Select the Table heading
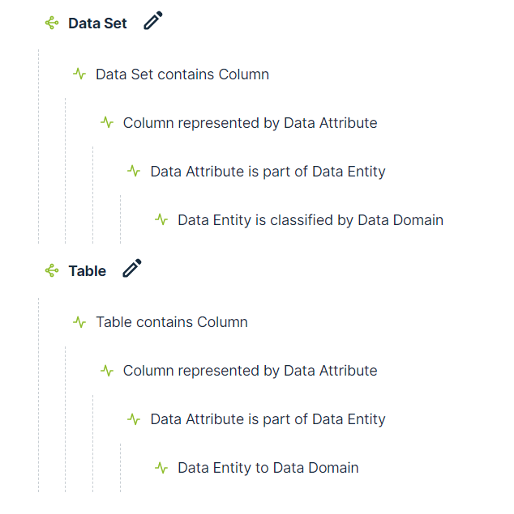Image resolution: width=514 pixels, height=514 pixels. [x=87, y=271]
